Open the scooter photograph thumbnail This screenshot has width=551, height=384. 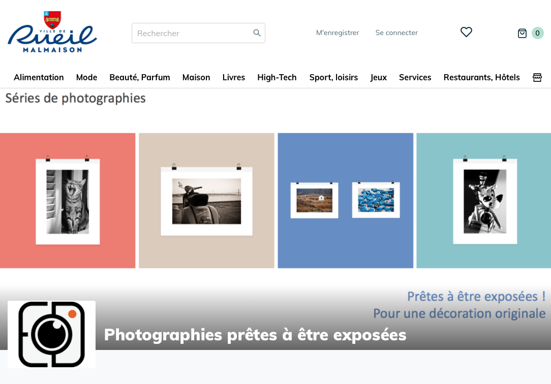pyautogui.click(x=206, y=201)
